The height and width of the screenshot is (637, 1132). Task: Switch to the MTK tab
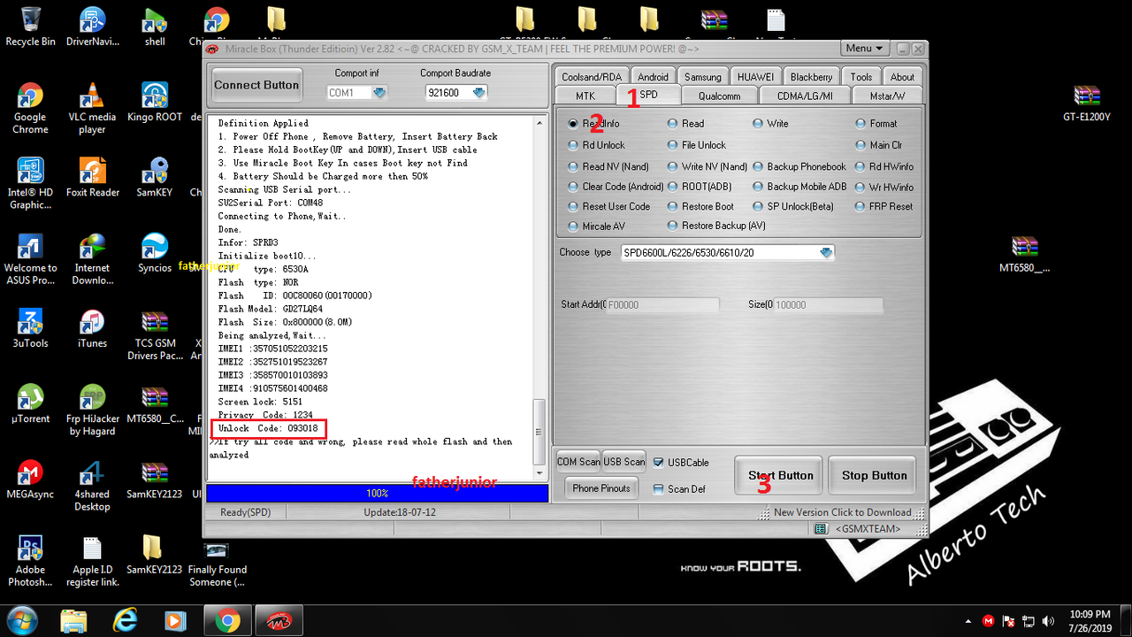click(585, 96)
